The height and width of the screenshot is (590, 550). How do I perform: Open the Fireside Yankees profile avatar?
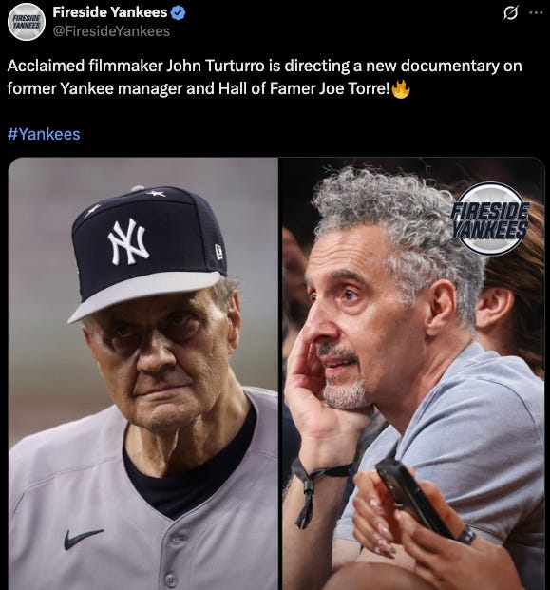click(27, 22)
